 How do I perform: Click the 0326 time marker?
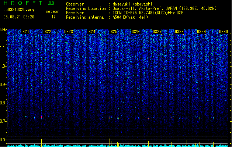[x=135, y=32]
